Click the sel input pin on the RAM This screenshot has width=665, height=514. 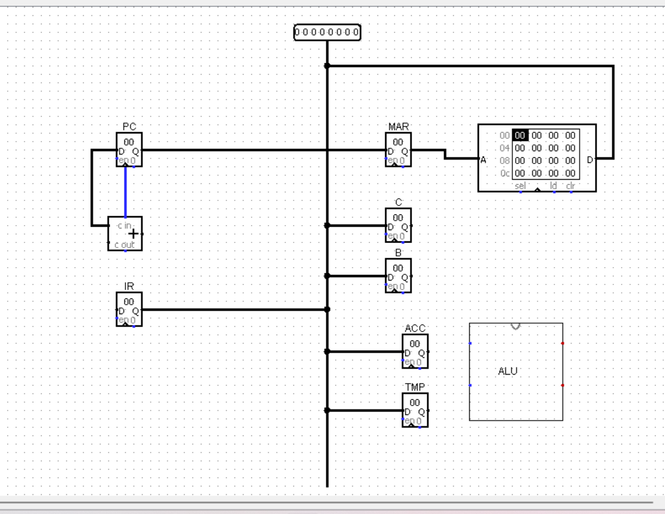[521, 191]
